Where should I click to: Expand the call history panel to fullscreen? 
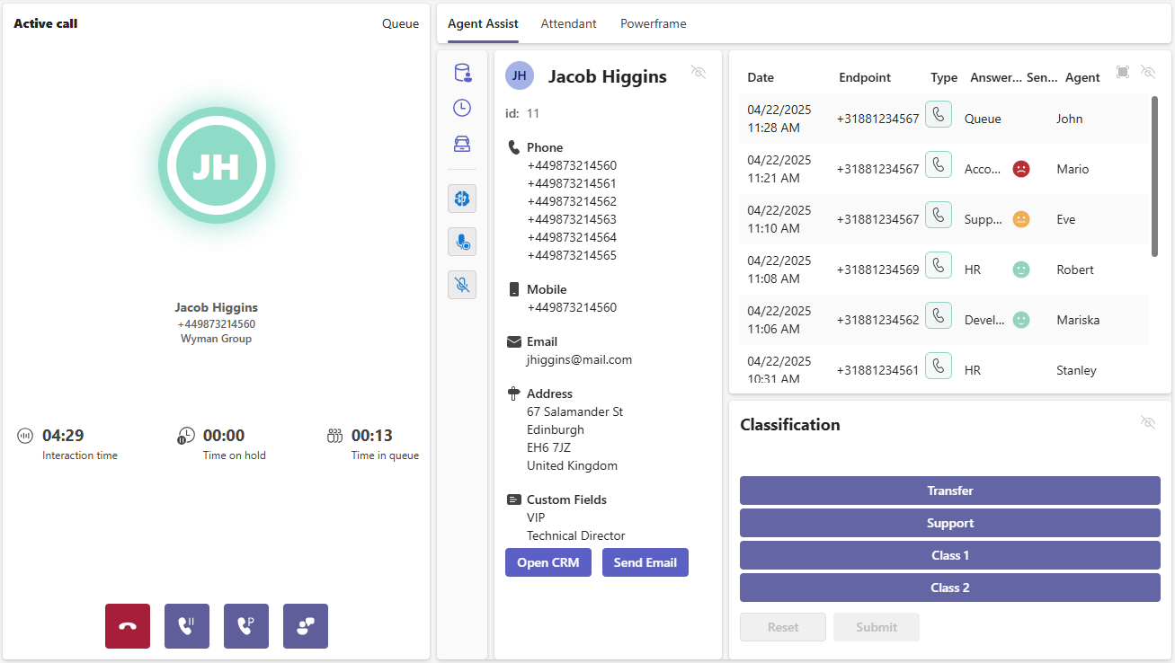point(1123,72)
